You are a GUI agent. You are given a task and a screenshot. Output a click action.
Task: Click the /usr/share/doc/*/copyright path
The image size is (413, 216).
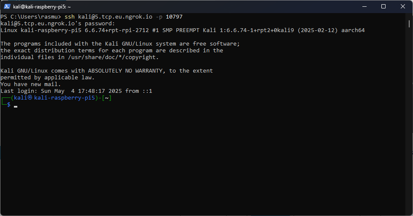point(112,57)
